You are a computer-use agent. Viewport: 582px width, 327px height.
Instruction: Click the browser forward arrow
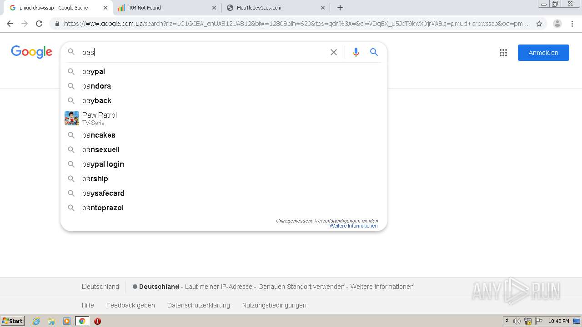[25, 24]
